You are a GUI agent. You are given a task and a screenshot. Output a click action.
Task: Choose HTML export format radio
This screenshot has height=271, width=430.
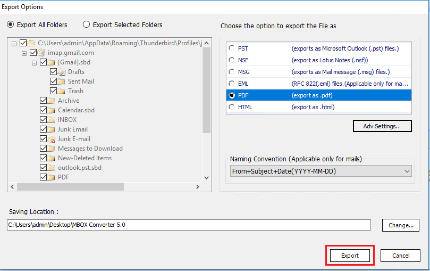click(x=232, y=107)
